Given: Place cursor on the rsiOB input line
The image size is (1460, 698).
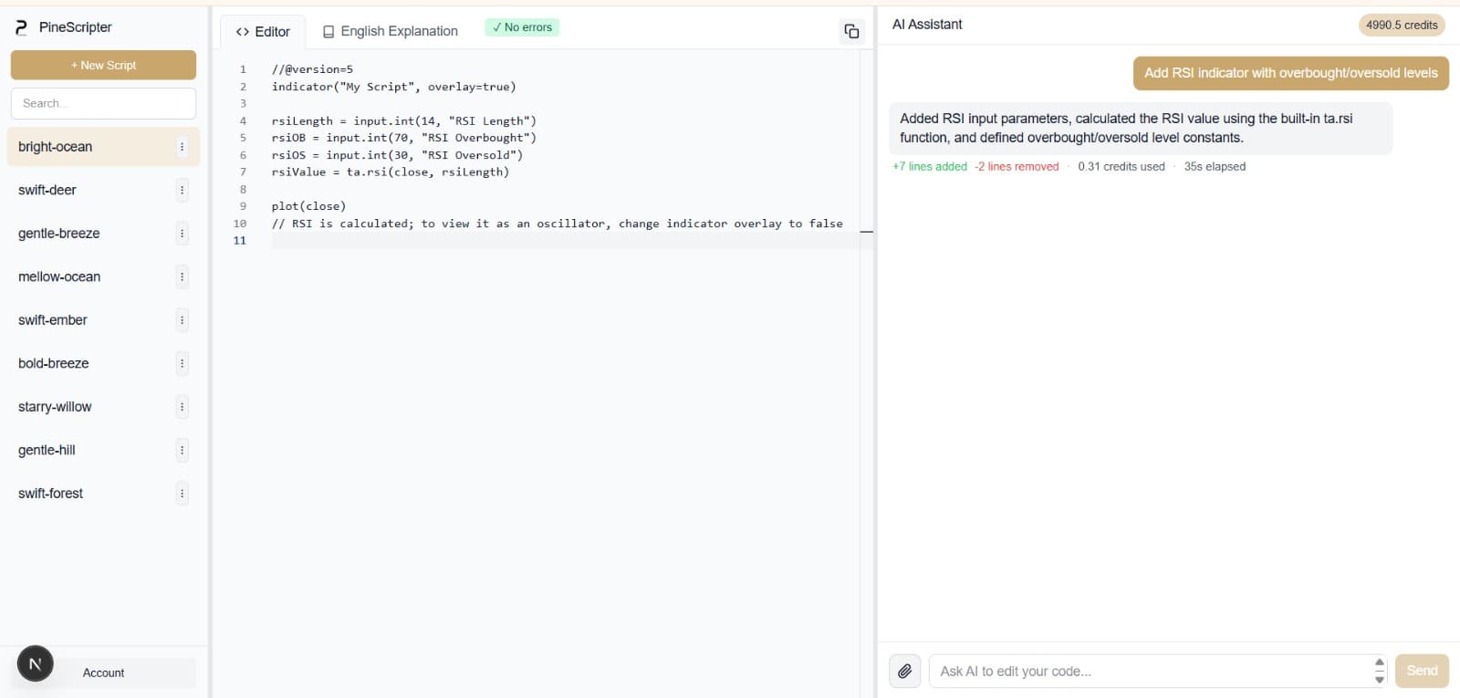Looking at the screenshot, I should coord(404,138).
